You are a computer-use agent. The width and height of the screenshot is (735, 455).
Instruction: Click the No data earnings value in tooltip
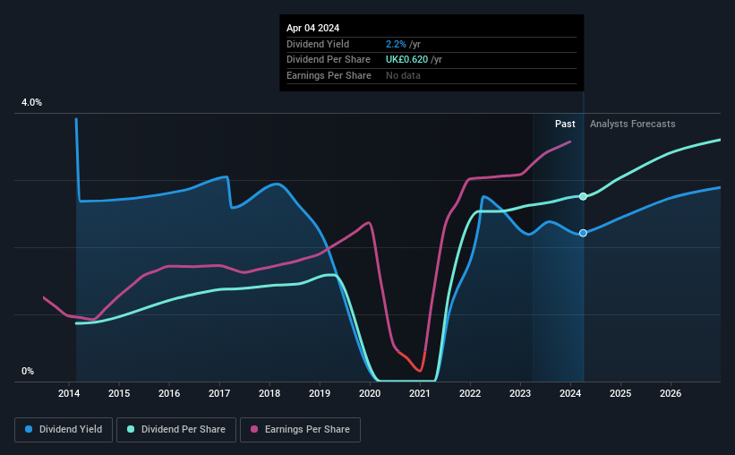[x=403, y=75]
